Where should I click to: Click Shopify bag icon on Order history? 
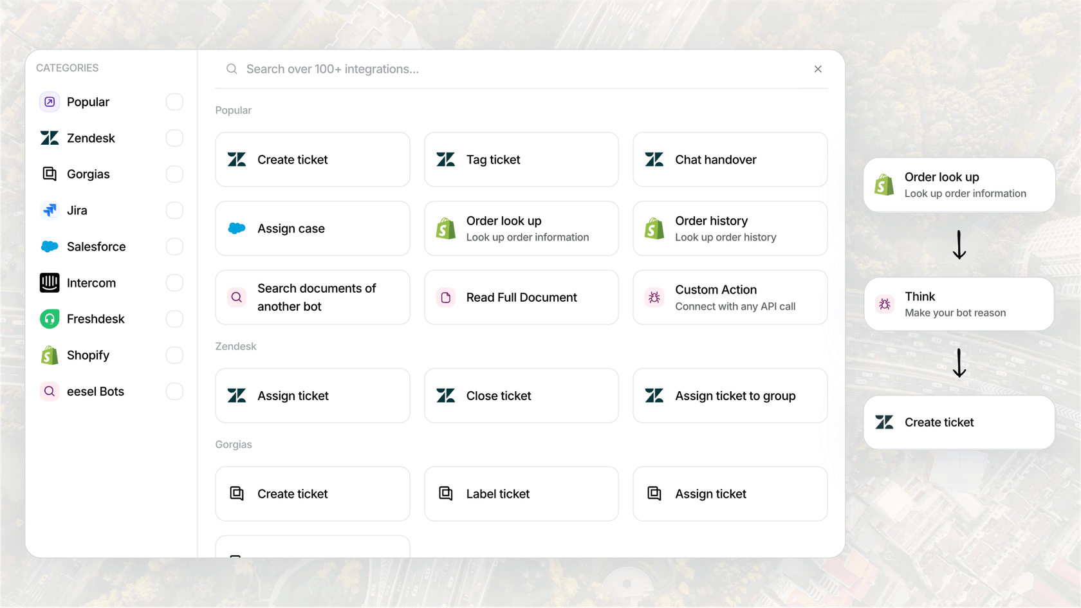click(x=654, y=228)
